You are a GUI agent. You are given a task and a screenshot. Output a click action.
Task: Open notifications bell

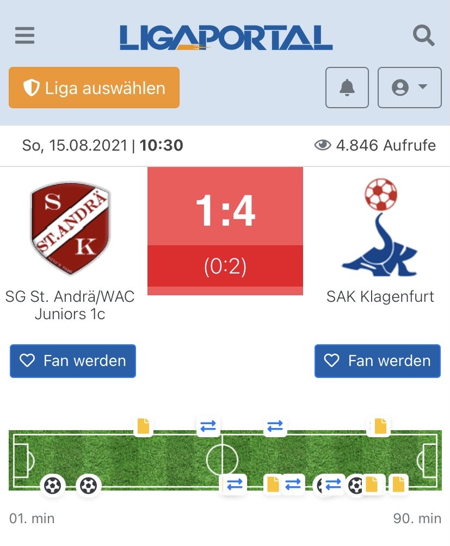point(347,88)
